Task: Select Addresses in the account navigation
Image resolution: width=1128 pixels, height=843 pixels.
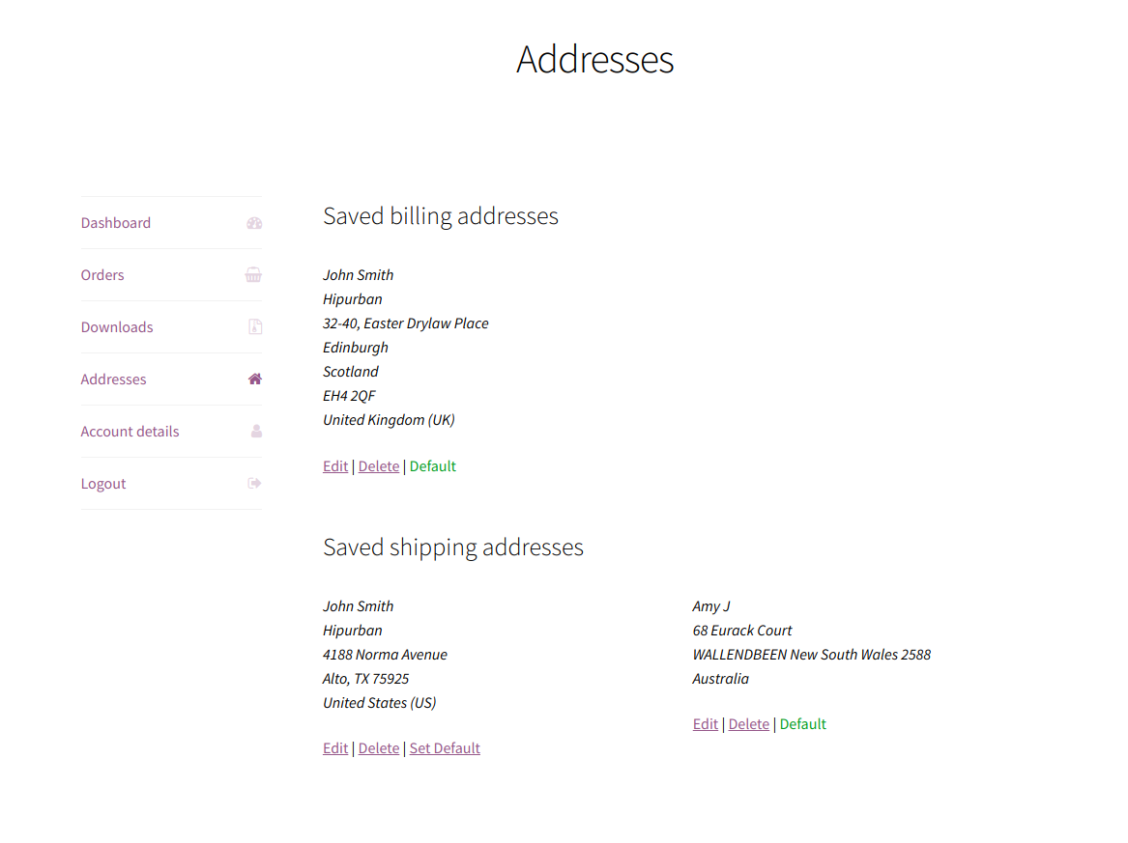Action: [x=113, y=379]
